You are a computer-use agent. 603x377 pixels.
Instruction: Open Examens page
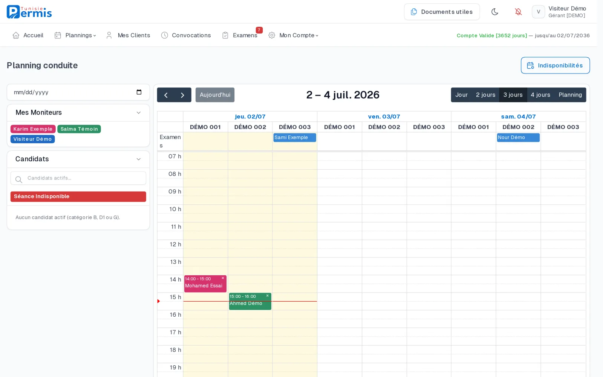(240, 35)
